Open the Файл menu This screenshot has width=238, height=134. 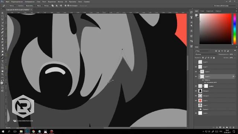pyautogui.click(x=7, y=1)
